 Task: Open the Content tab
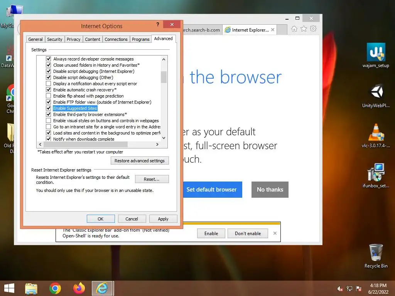[93, 39]
